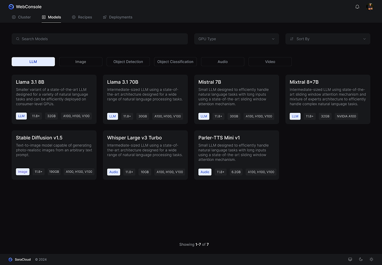The image size is (382, 265).
Task: Expand the GPU Type chevron arrow
Action: click(x=273, y=39)
